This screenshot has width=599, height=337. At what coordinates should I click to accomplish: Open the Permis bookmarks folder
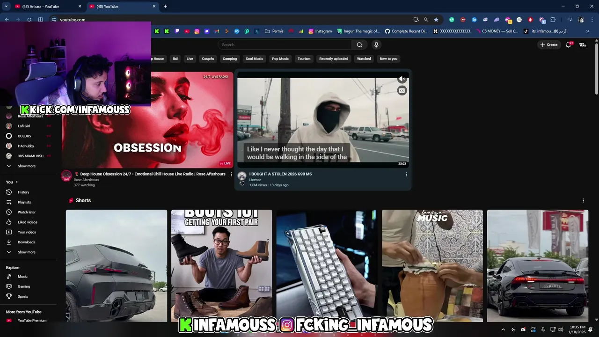pyautogui.click(x=274, y=31)
